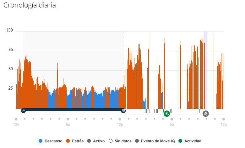Click the sleep start Zzz icon

tap(23, 111)
